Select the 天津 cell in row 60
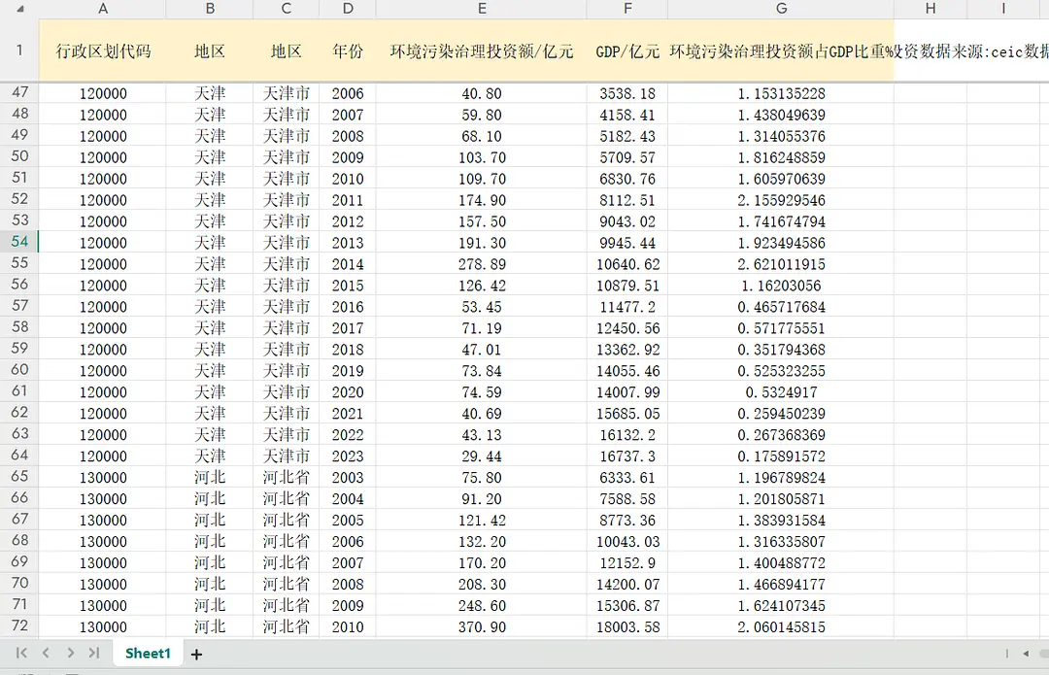 click(x=210, y=371)
